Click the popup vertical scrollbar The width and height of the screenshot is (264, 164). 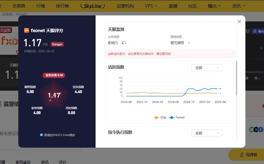pyautogui.click(x=237, y=78)
